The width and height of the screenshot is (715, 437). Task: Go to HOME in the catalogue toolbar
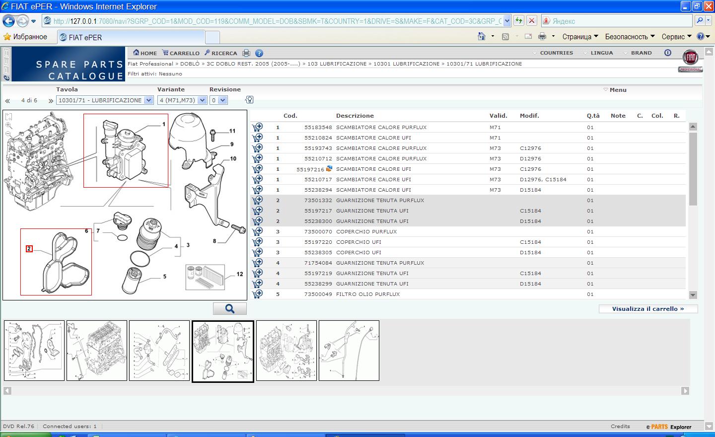(145, 53)
